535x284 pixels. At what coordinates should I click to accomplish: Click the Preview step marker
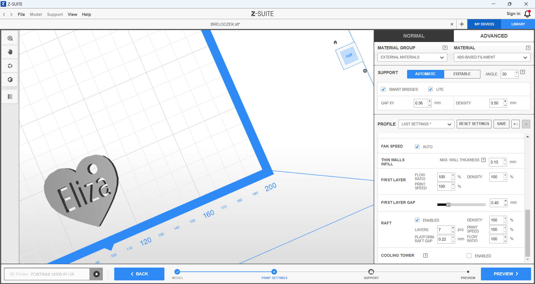coord(468,272)
